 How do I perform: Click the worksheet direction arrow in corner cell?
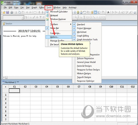coord(6,87)
